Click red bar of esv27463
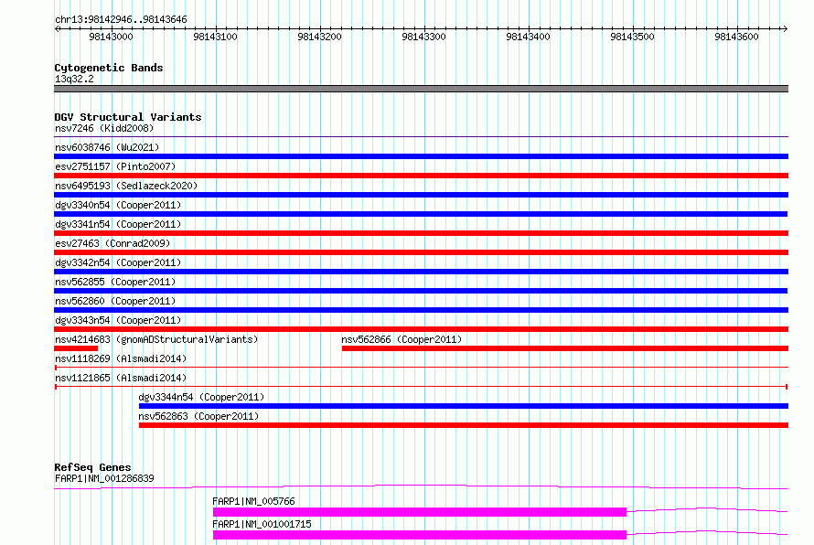814x545 pixels. coord(421,252)
